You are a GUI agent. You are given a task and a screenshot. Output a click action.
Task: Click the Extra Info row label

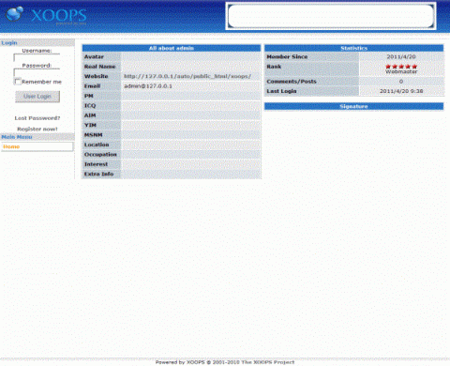[x=98, y=174]
